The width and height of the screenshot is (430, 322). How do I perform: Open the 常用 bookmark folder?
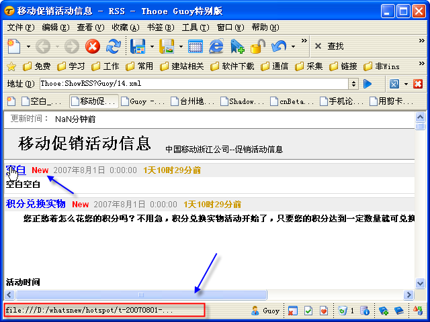point(139,66)
